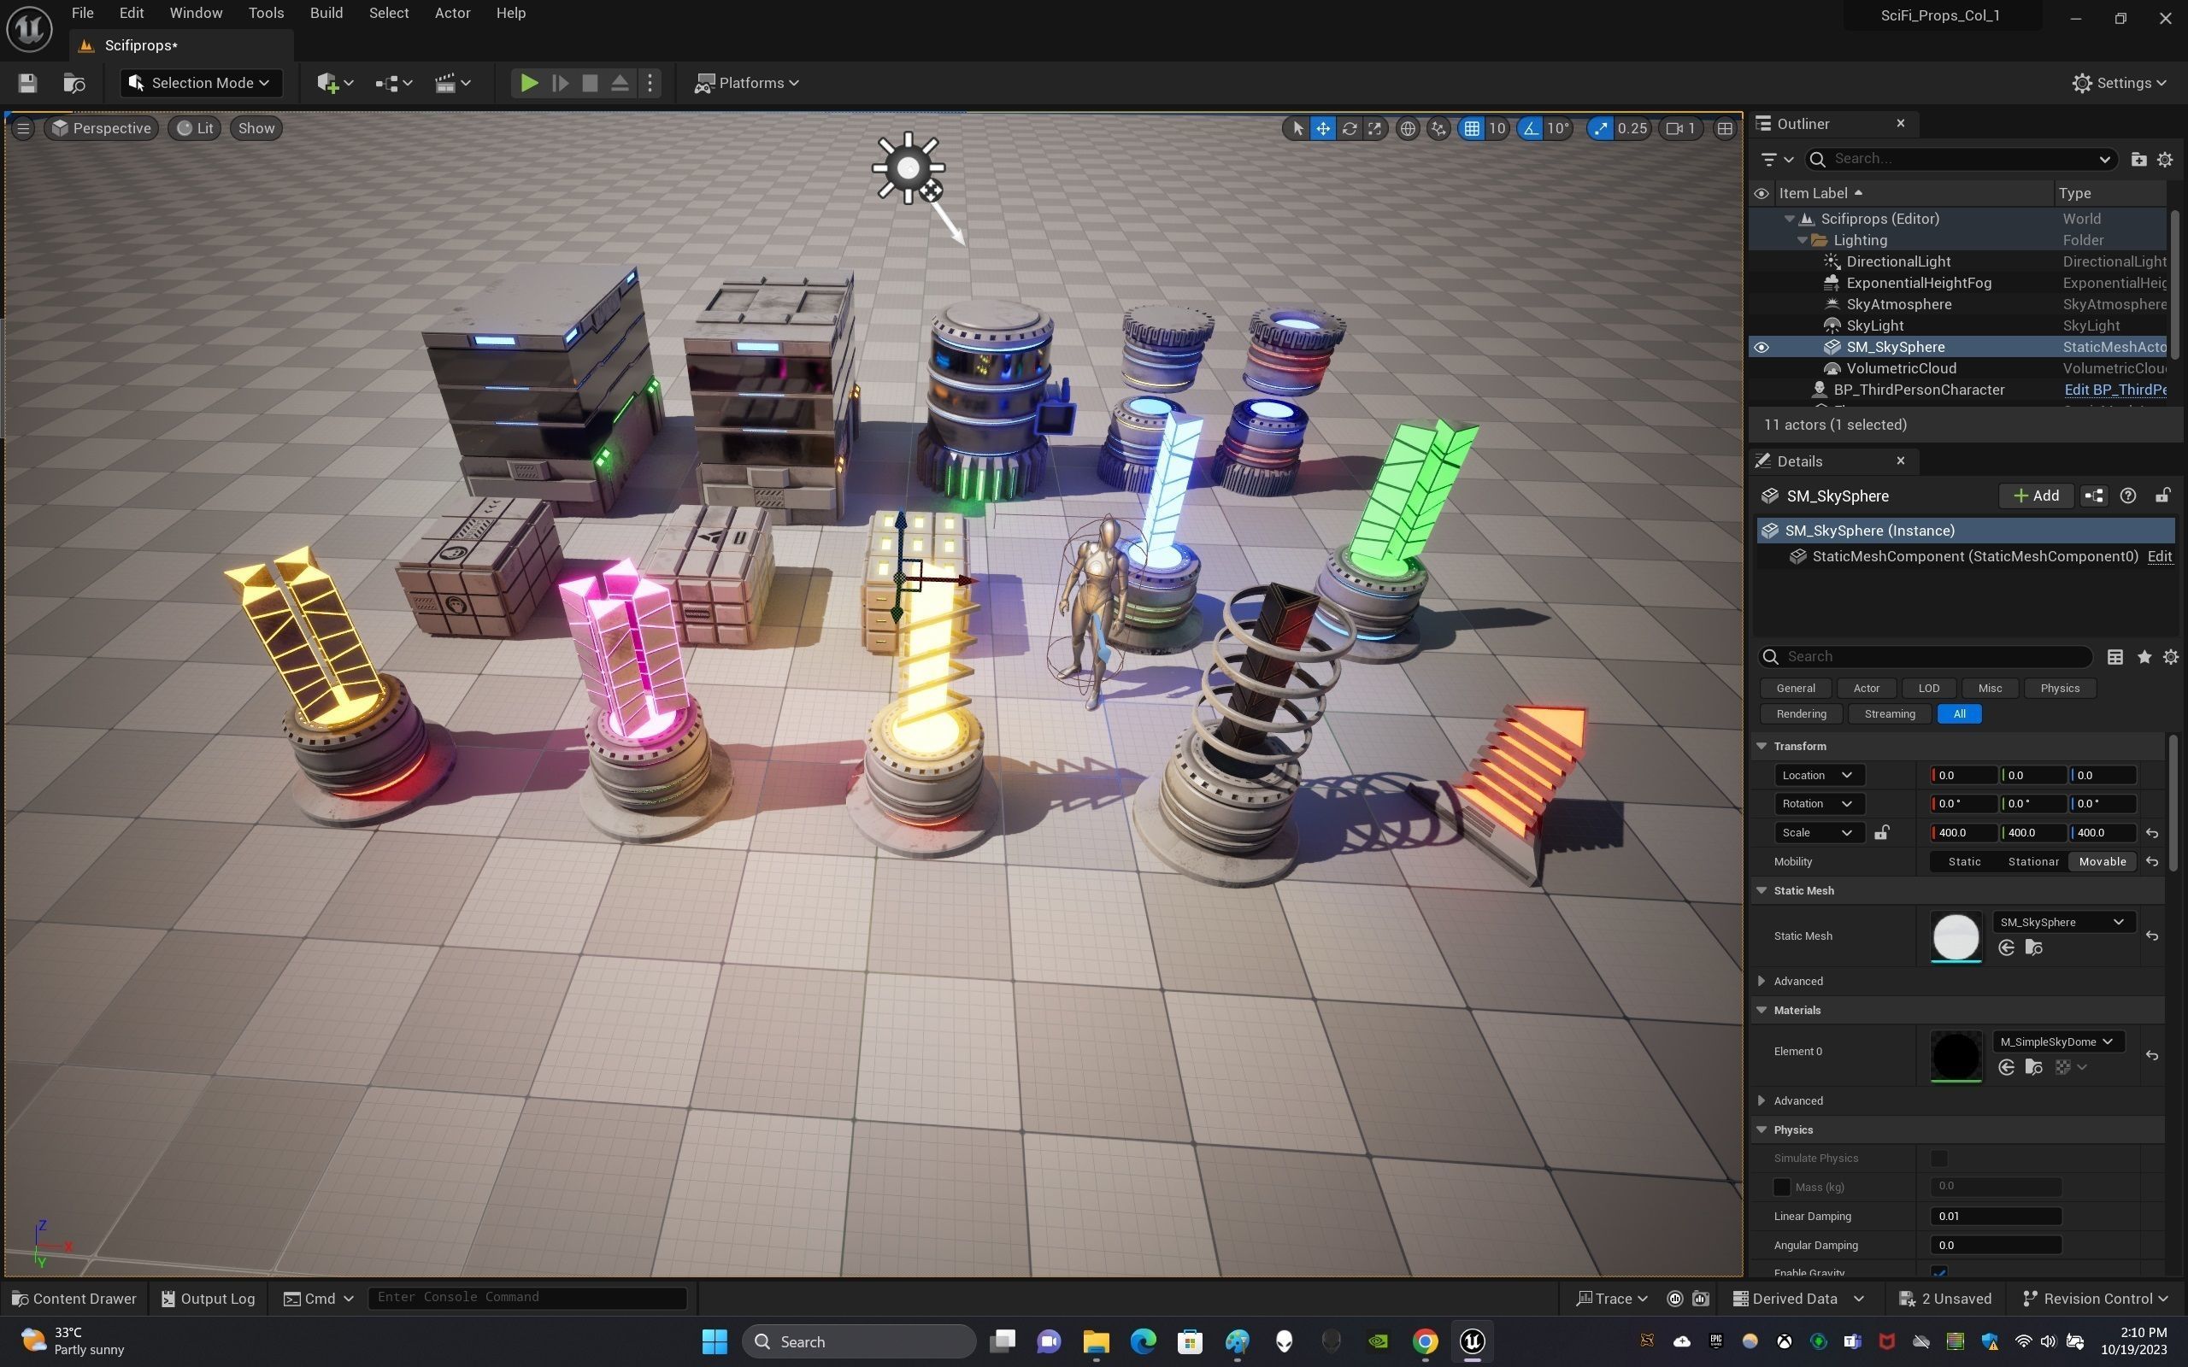Collapse the Lighting folder in Outliner
This screenshot has height=1367, width=2188.
1802,240
